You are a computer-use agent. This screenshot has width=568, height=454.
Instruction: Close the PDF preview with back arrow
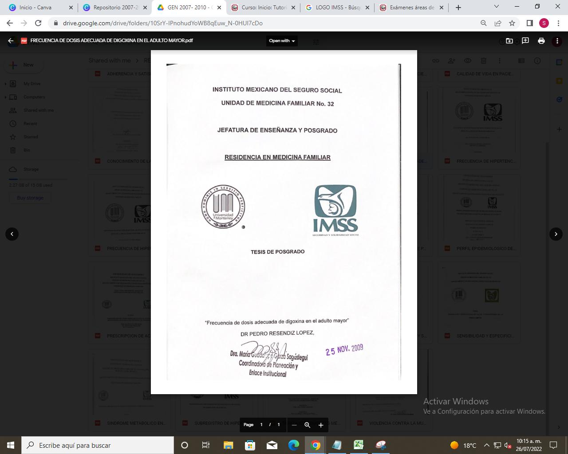(11, 41)
